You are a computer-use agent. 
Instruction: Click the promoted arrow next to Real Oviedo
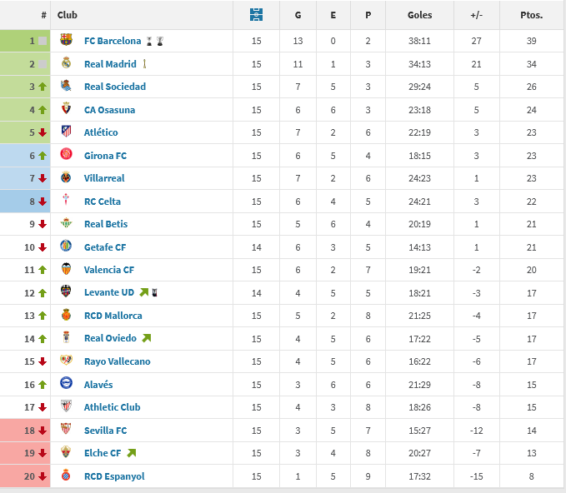[147, 338]
